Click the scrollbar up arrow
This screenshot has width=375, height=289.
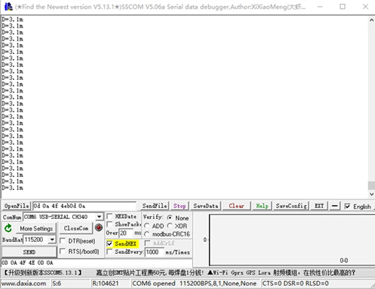(371, 20)
